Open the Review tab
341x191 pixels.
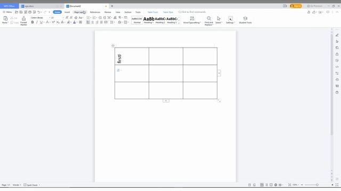pos(108,12)
